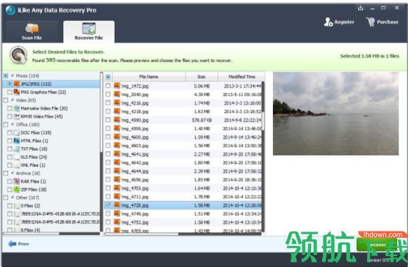Screen dimensions: 408x267
Task: Click the image icon of img_4590.jpg
Action: pos(117,120)
